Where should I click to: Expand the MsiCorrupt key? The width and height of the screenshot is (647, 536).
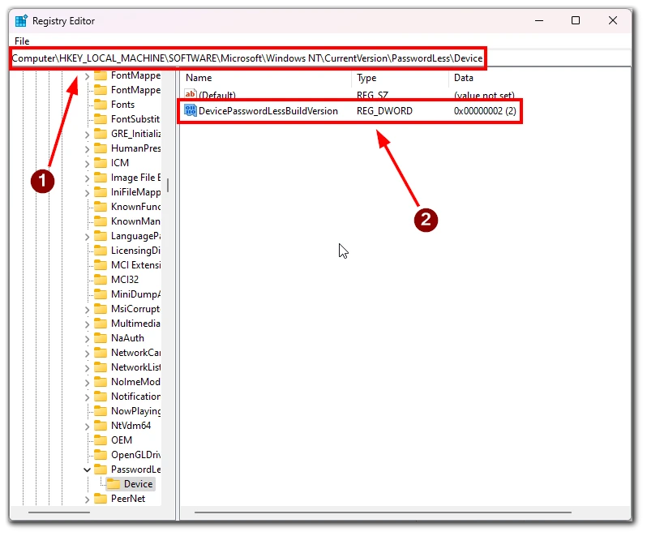point(87,310)
